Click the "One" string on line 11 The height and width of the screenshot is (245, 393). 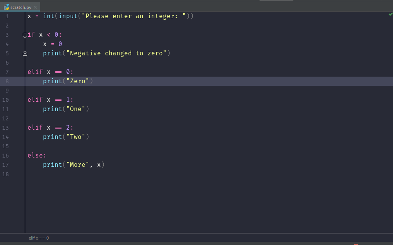[x=76, y=109]
